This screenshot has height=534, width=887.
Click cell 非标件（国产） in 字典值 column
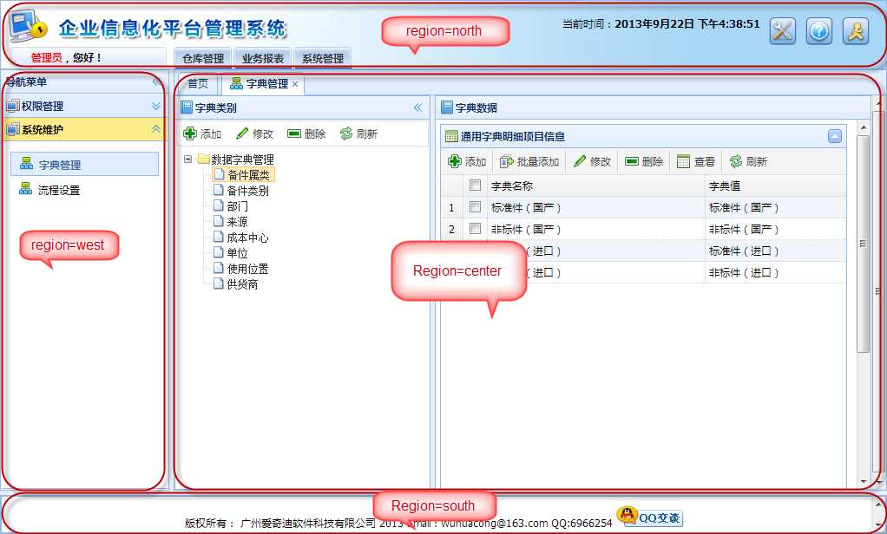coord(776,229)
